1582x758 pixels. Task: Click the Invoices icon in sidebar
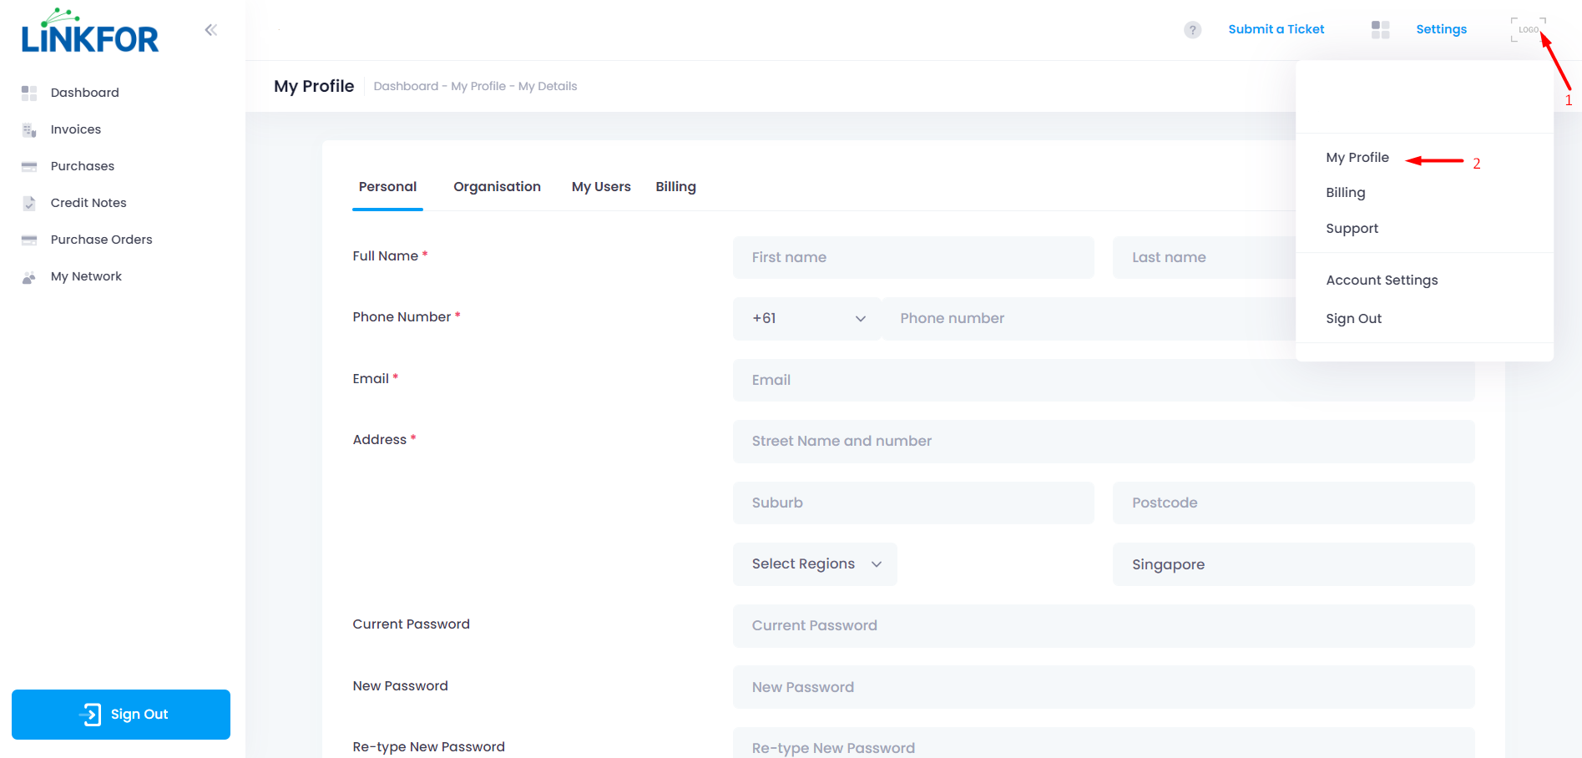29,129
